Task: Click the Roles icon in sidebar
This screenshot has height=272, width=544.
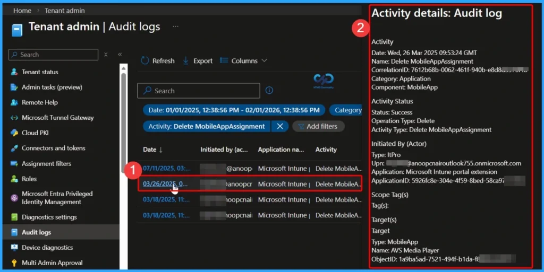Action: tap(14, 179)
